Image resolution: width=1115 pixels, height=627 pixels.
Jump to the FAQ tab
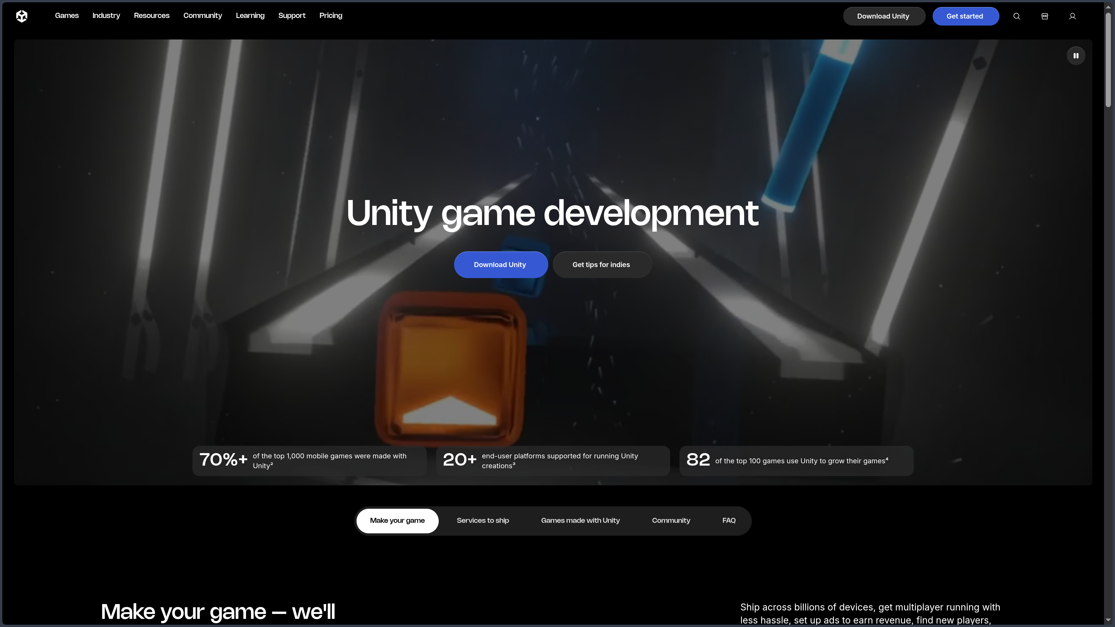pos(729,520)
